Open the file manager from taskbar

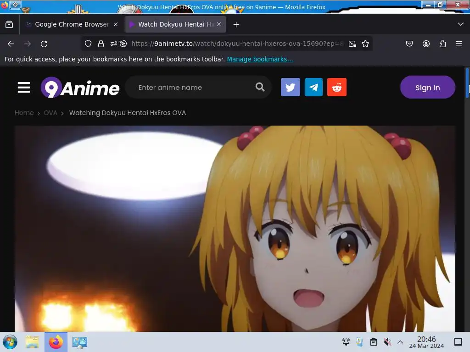[32, 342]
